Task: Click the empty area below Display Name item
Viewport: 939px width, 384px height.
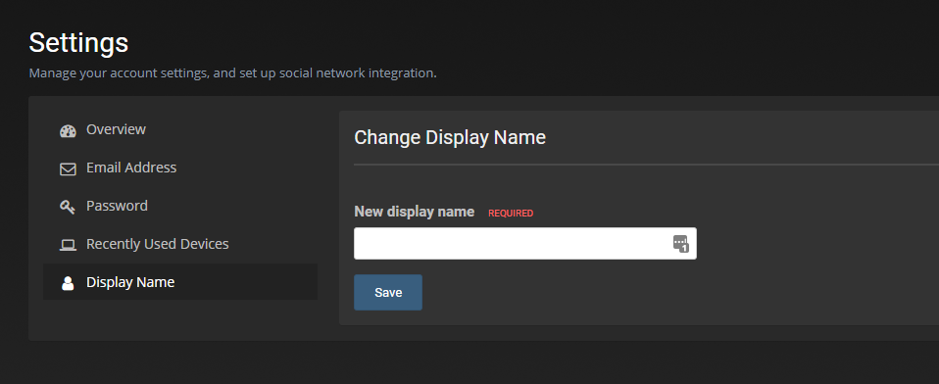Action: pyautogui.click(x=179, y=319)
